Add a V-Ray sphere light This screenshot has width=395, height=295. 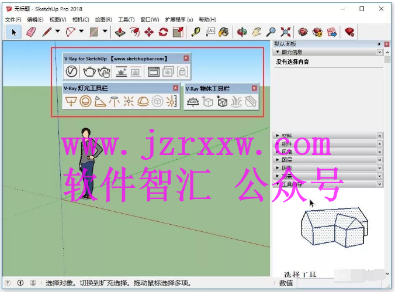[x=86, y=101]
